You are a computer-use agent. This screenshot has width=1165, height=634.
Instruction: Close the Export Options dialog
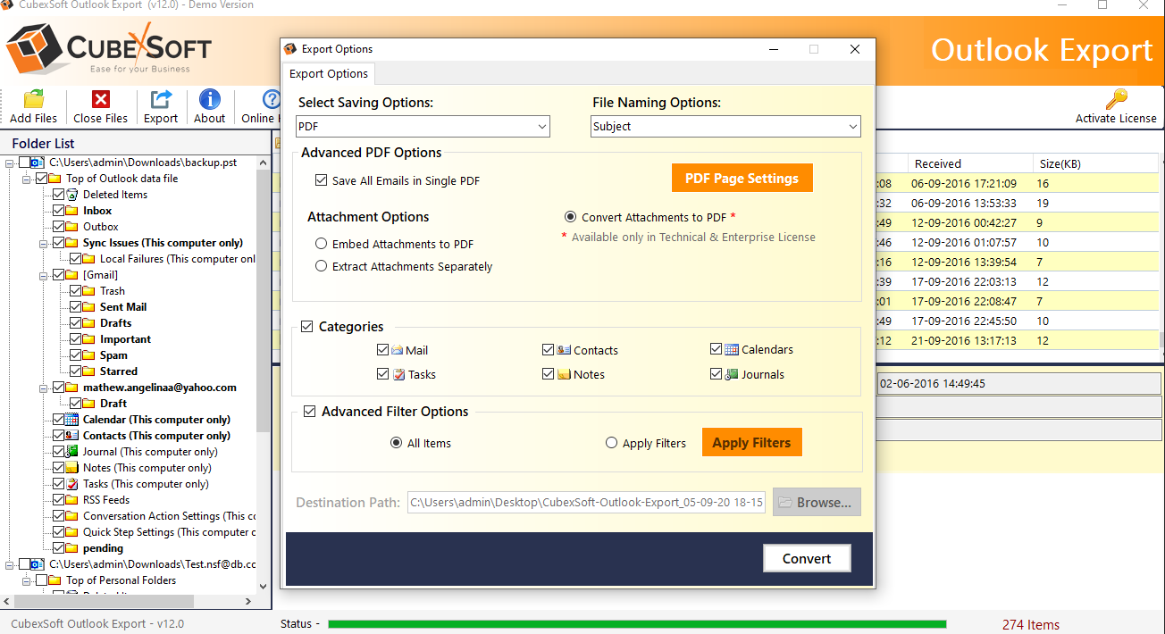855,49
